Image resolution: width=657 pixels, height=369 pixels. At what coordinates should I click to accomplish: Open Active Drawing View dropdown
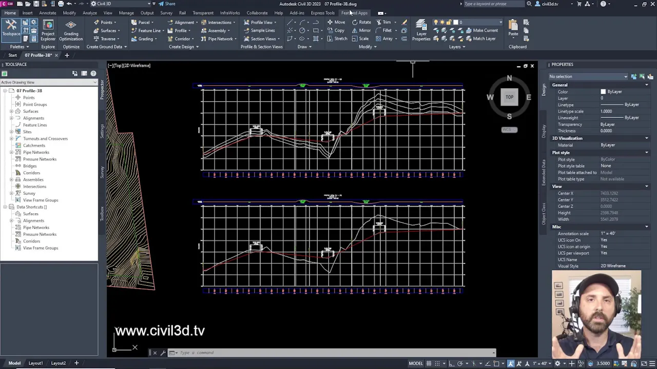click(x=49, y=82)
